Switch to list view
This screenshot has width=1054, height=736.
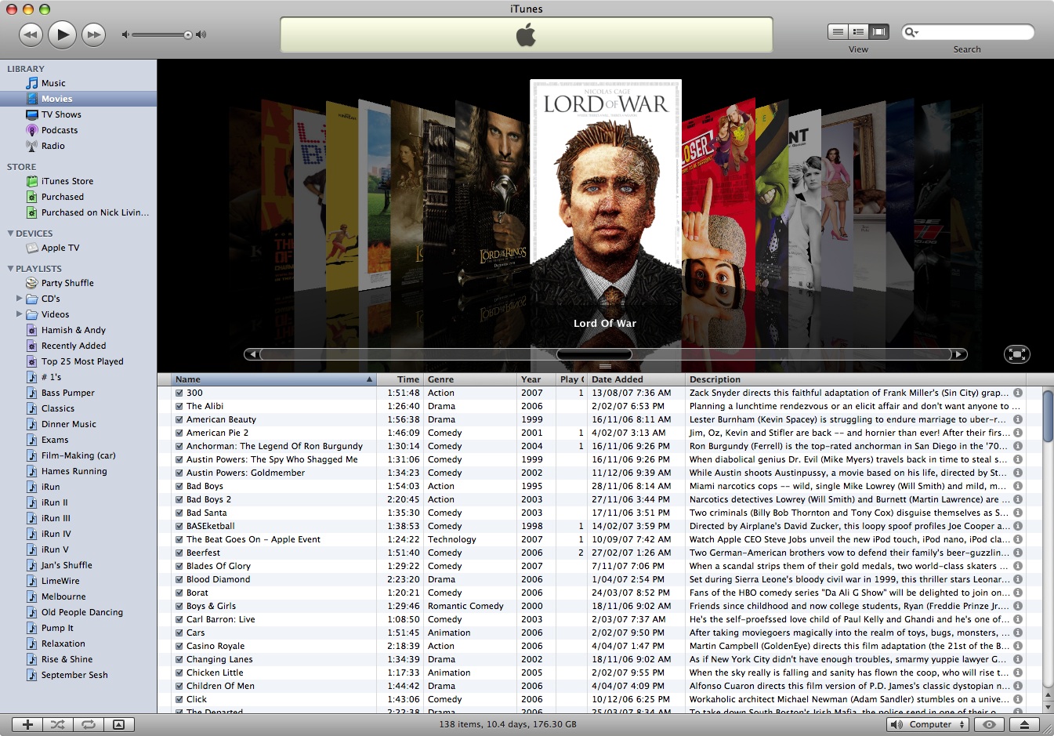point(838,31)
